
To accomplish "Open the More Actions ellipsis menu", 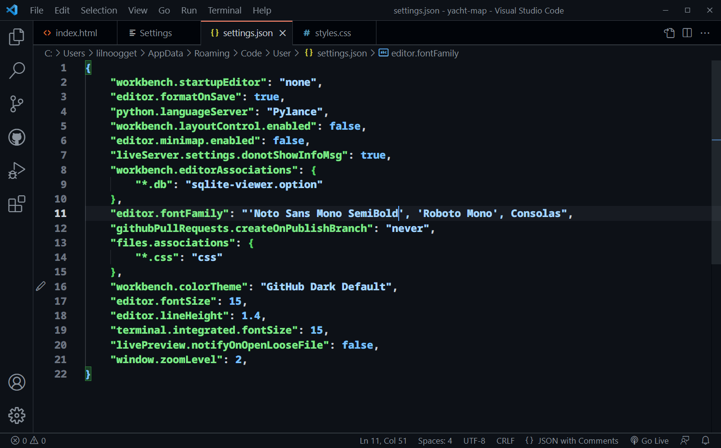I will [x=705, y=33].
